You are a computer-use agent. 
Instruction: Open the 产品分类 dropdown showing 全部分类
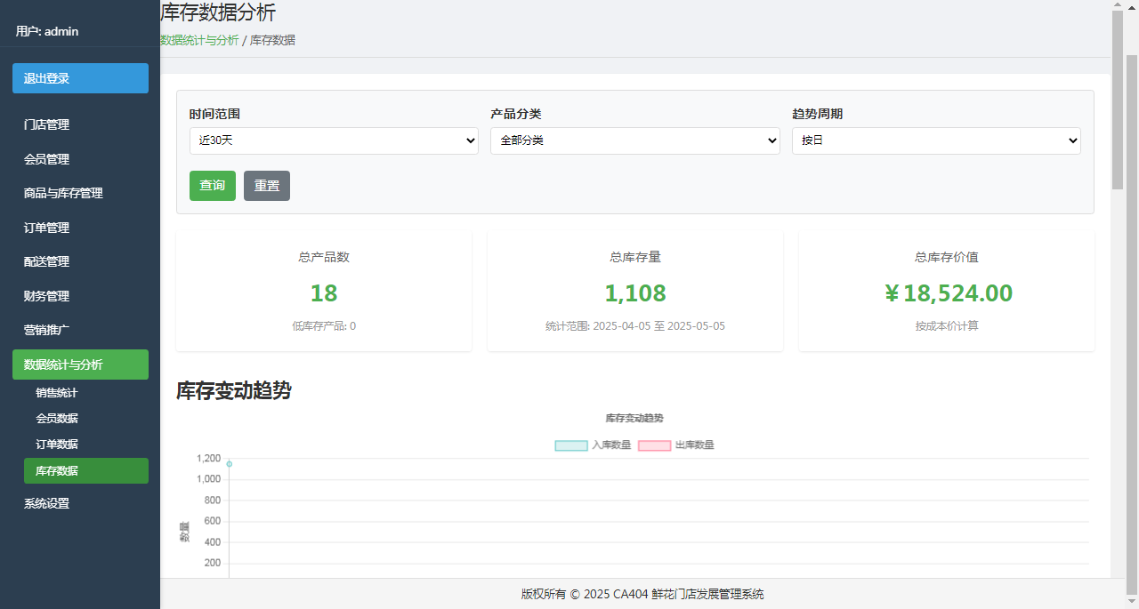[635, 140]
